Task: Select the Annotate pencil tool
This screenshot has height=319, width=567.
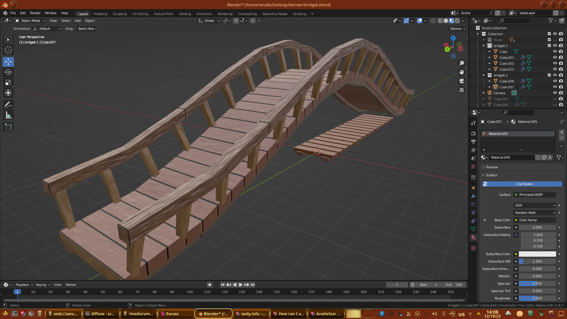Action: pyautogui.click(x=8, y=105)
